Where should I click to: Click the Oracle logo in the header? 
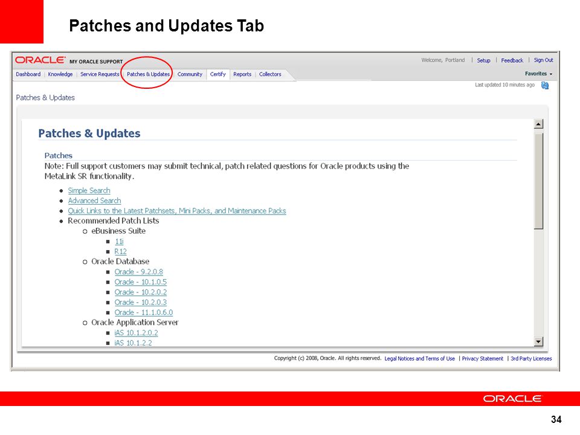(40, 60)
